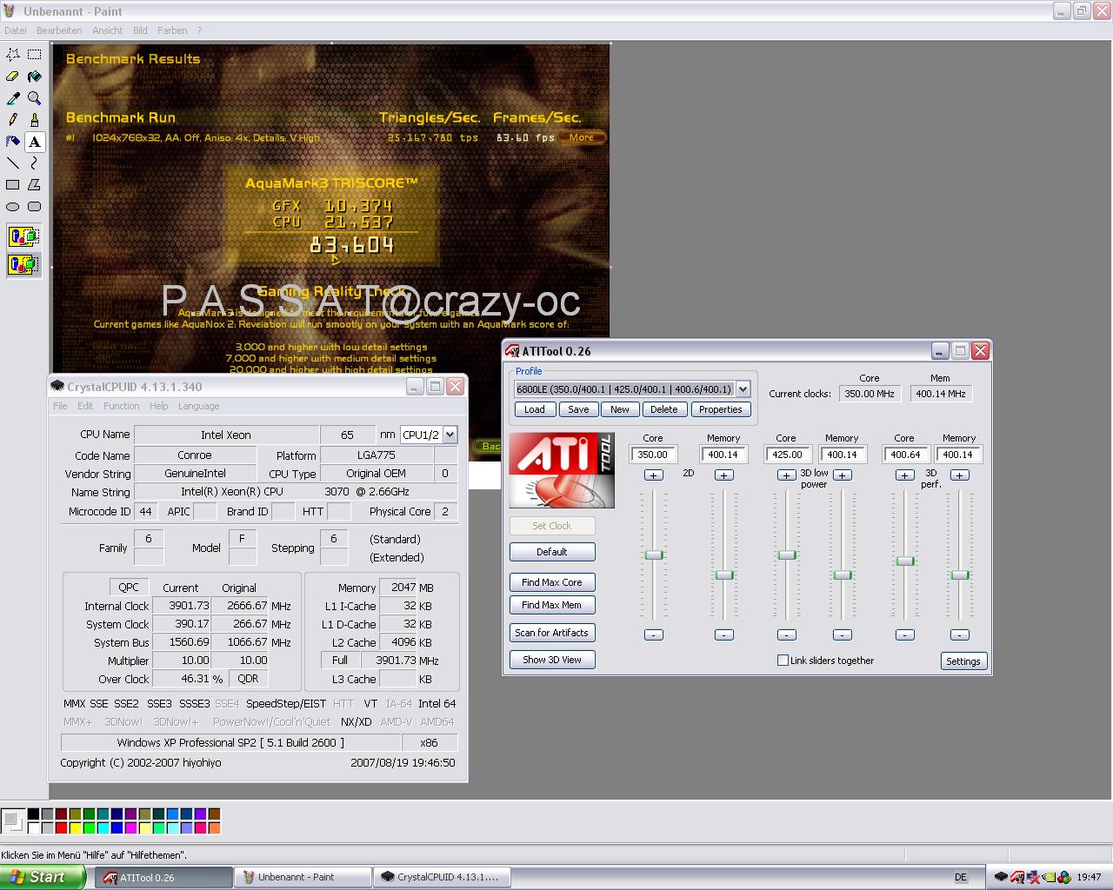Click the 3D perf. Memory slider handle
This screenshot has height=890, width=1113.
click(x=960, y=575)
